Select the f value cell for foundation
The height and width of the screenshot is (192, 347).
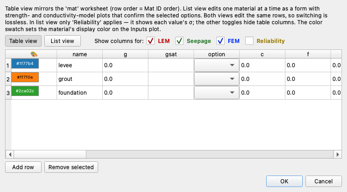[308, 93]
